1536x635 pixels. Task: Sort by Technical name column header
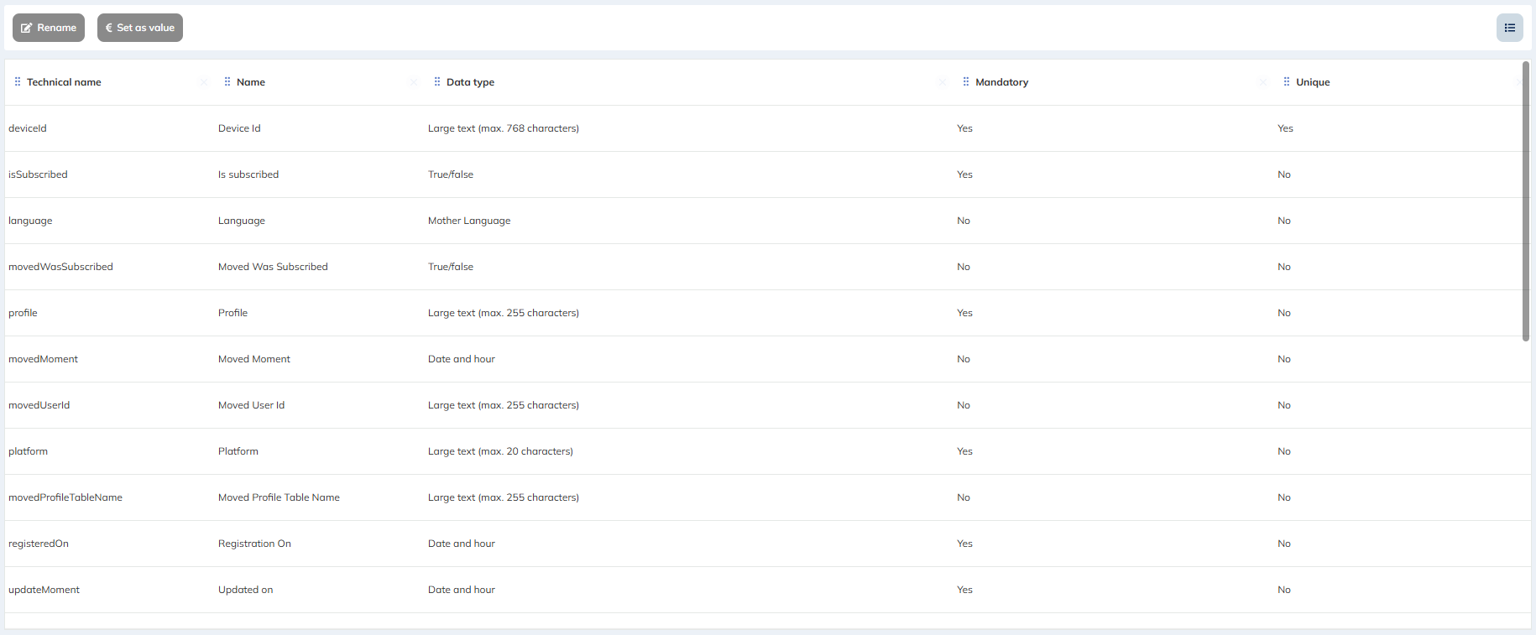pos(64,82)
